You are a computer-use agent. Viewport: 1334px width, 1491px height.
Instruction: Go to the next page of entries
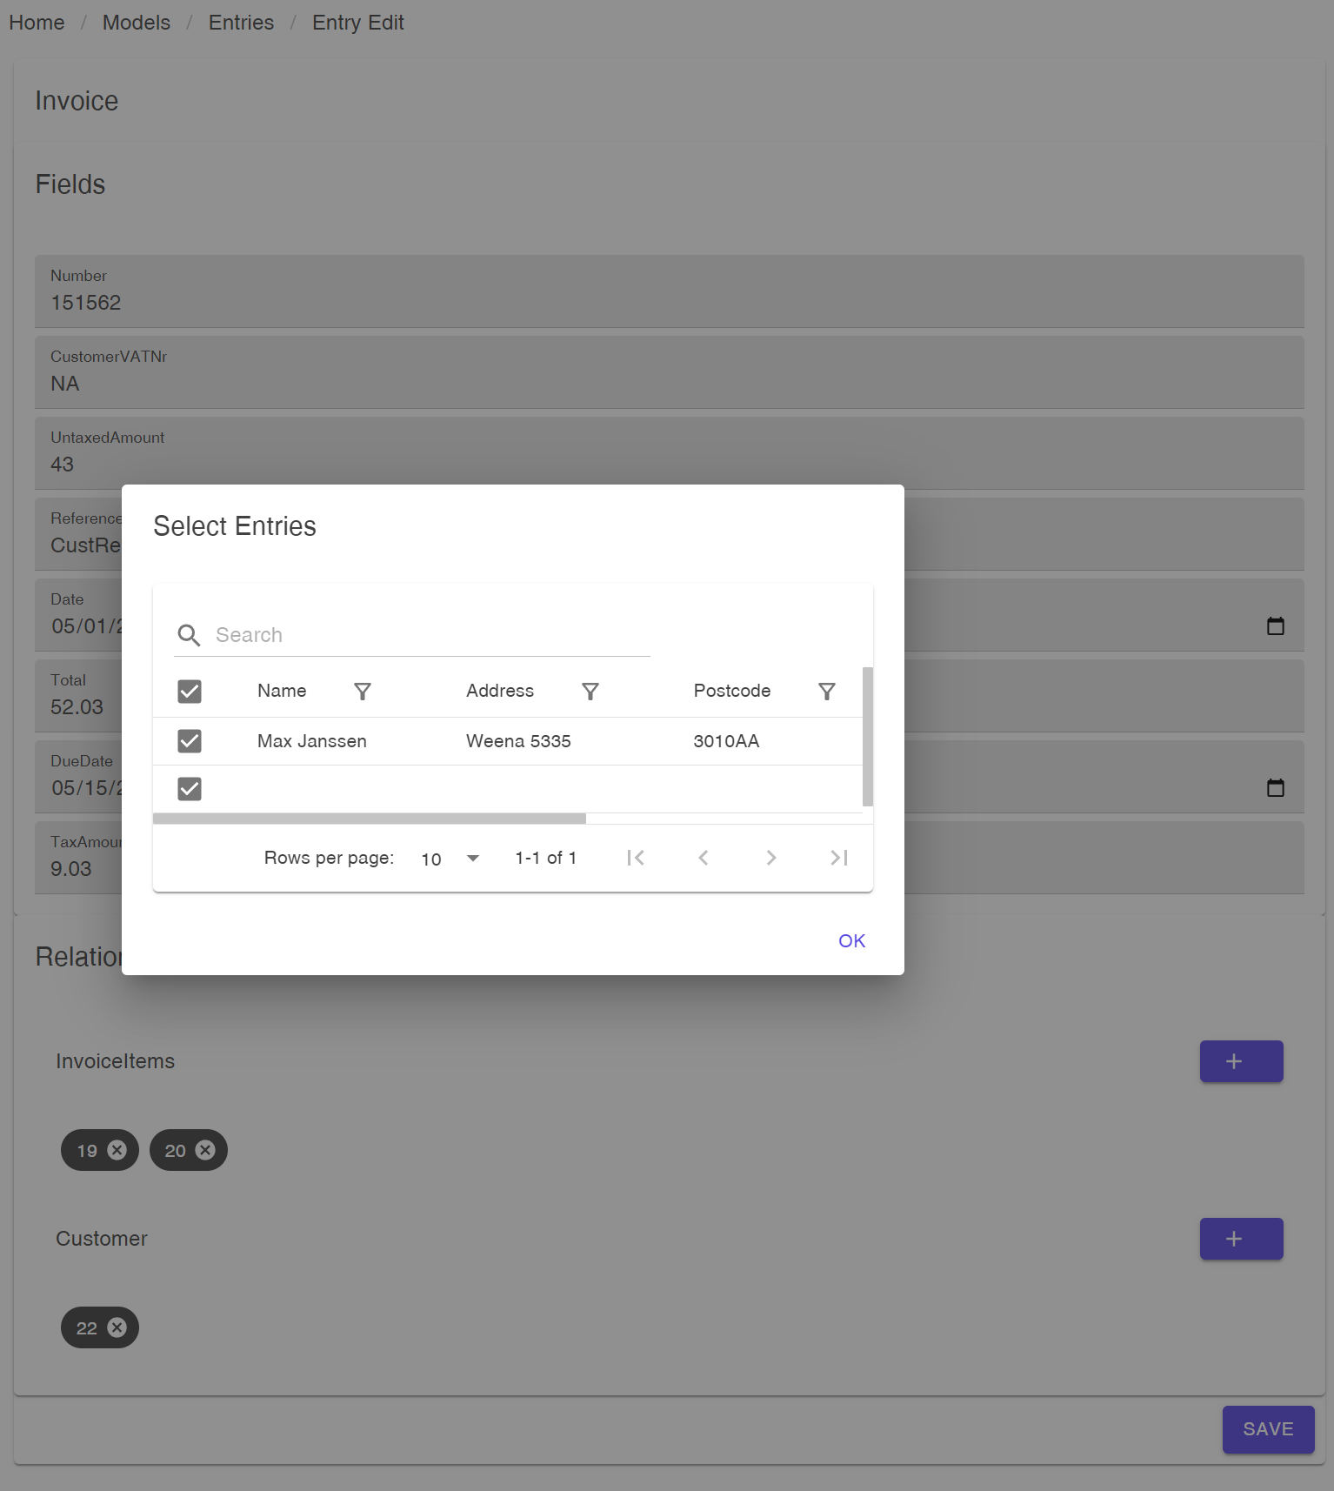771,858
